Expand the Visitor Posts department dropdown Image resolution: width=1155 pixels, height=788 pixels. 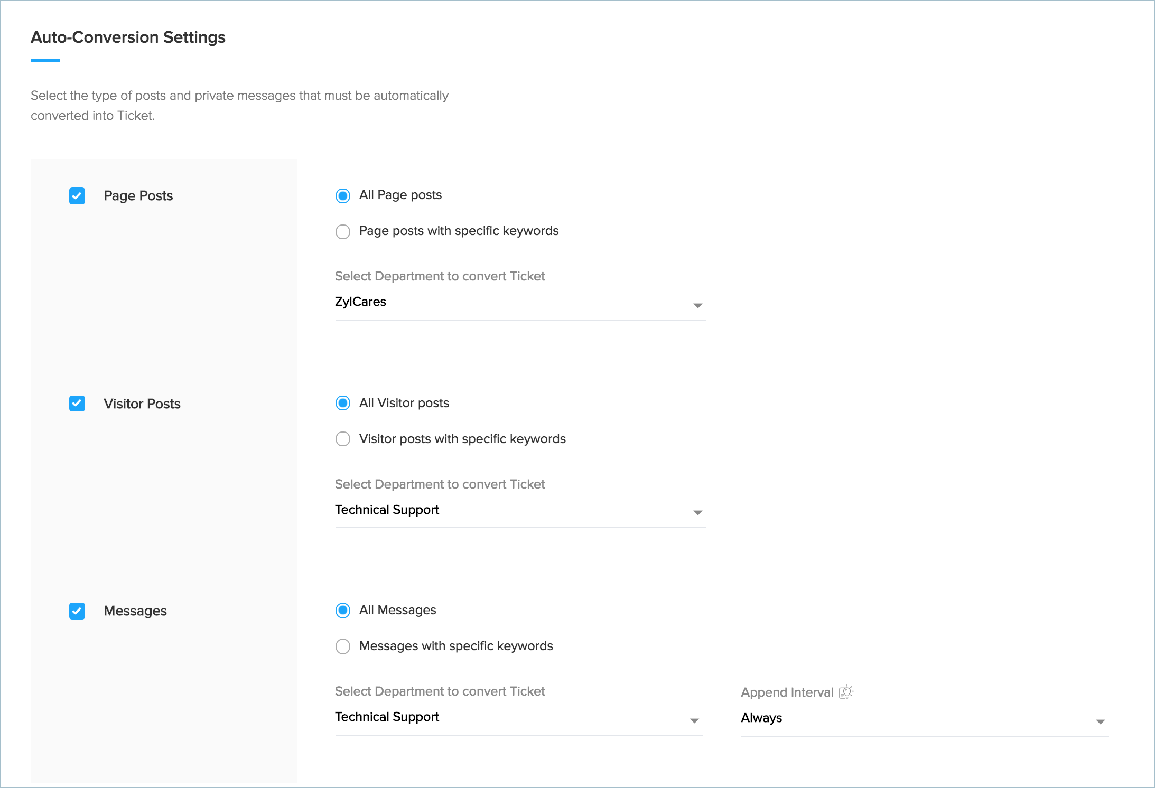(520, 510)
